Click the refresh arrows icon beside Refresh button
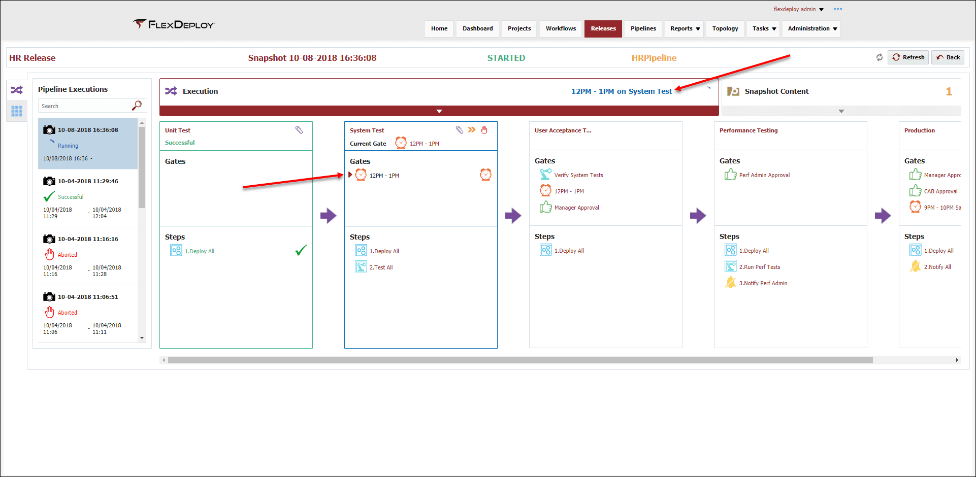 pos(879,57)
